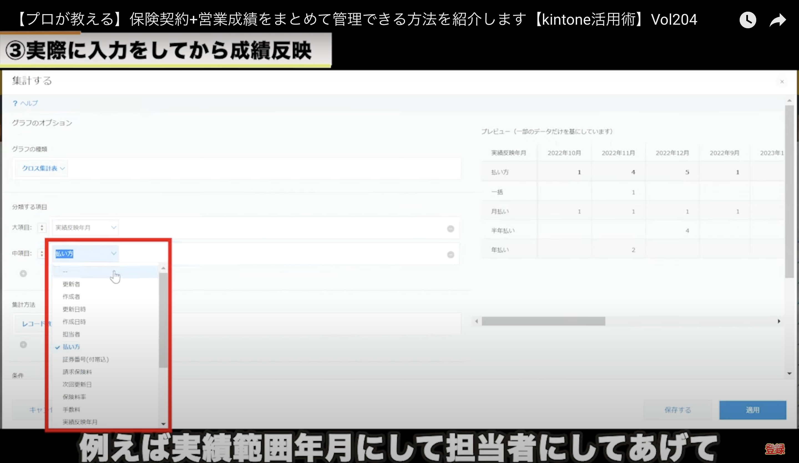Choose 実績反映年月 in the dropdown list

[x=80, y=422]
